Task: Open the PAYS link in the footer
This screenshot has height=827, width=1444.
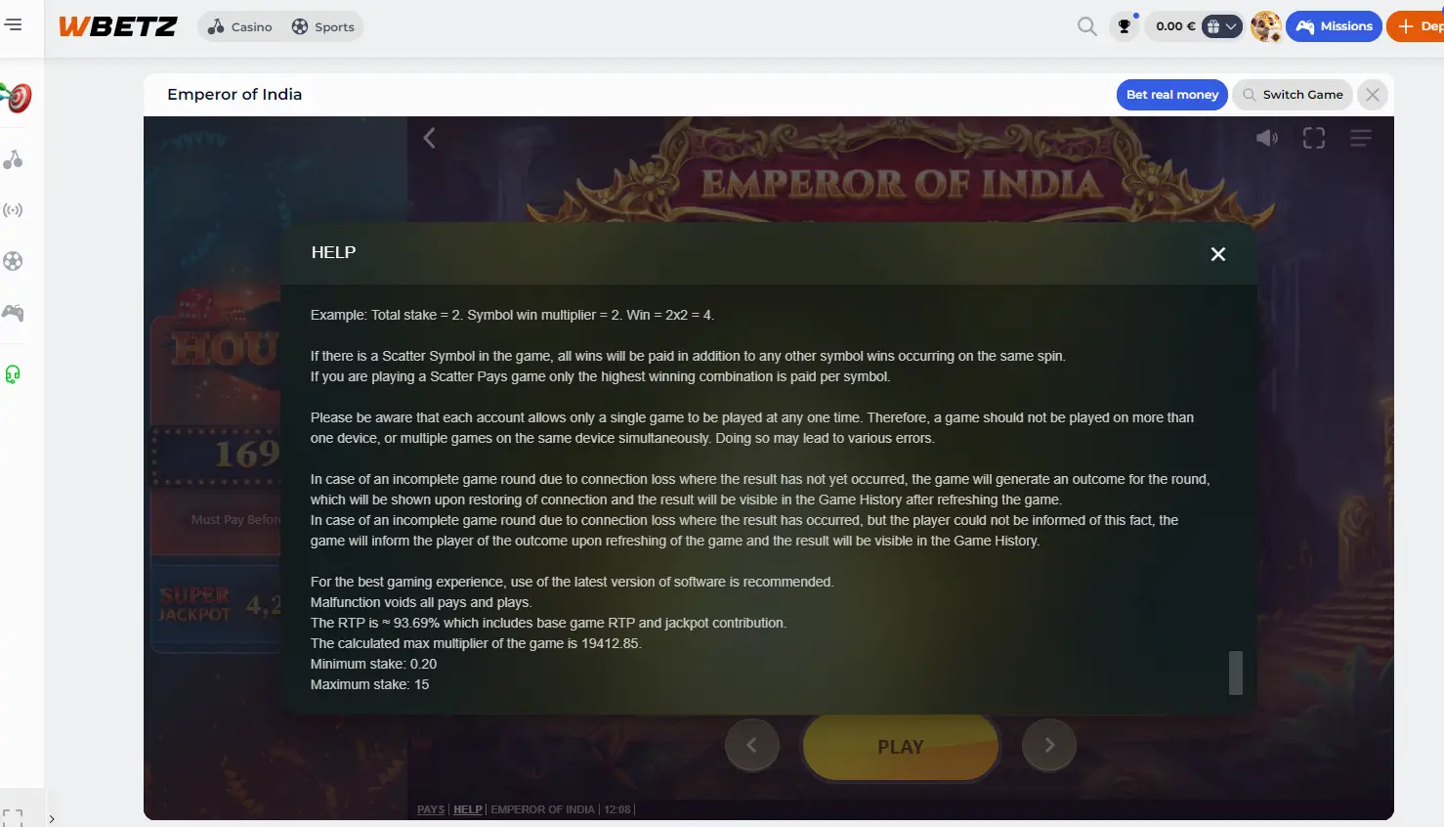Action: pyautogui.click(x=431, y=809)
